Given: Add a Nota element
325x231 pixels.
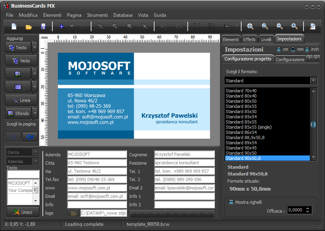Looking at the screenshot, I should pos(21,61).
